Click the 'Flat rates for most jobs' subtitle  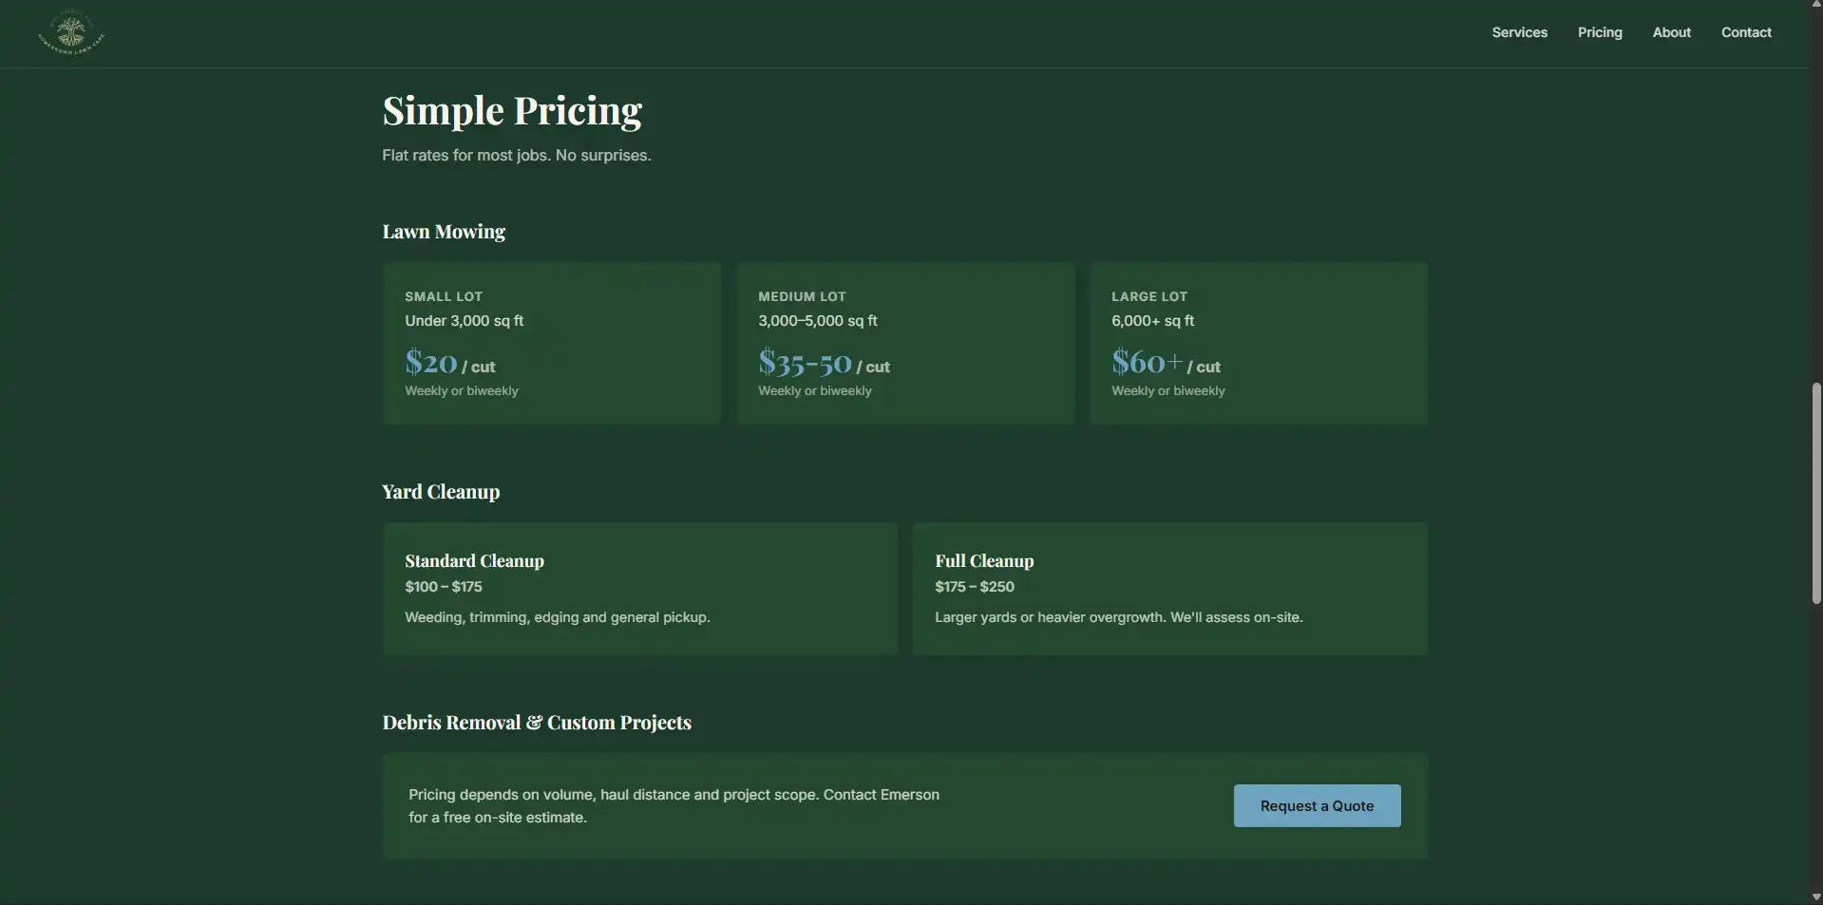click(x=517, y=155)
